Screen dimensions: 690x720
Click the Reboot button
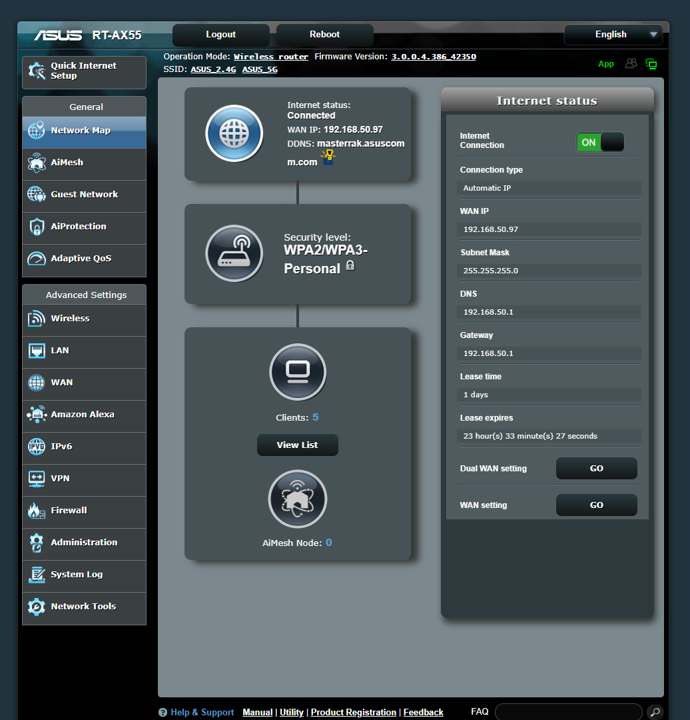pyautogui.click(x=325, y=35)
